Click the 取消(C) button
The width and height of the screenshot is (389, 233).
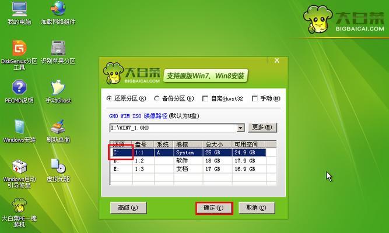[x=257, y=208]
